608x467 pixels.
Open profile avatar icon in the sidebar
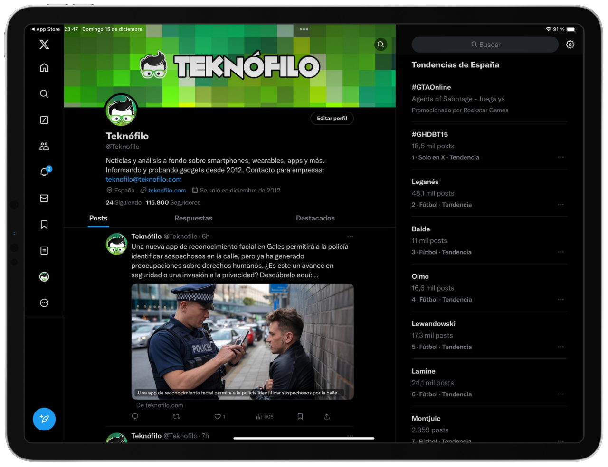pyautogui.click(x=44, y=276)
